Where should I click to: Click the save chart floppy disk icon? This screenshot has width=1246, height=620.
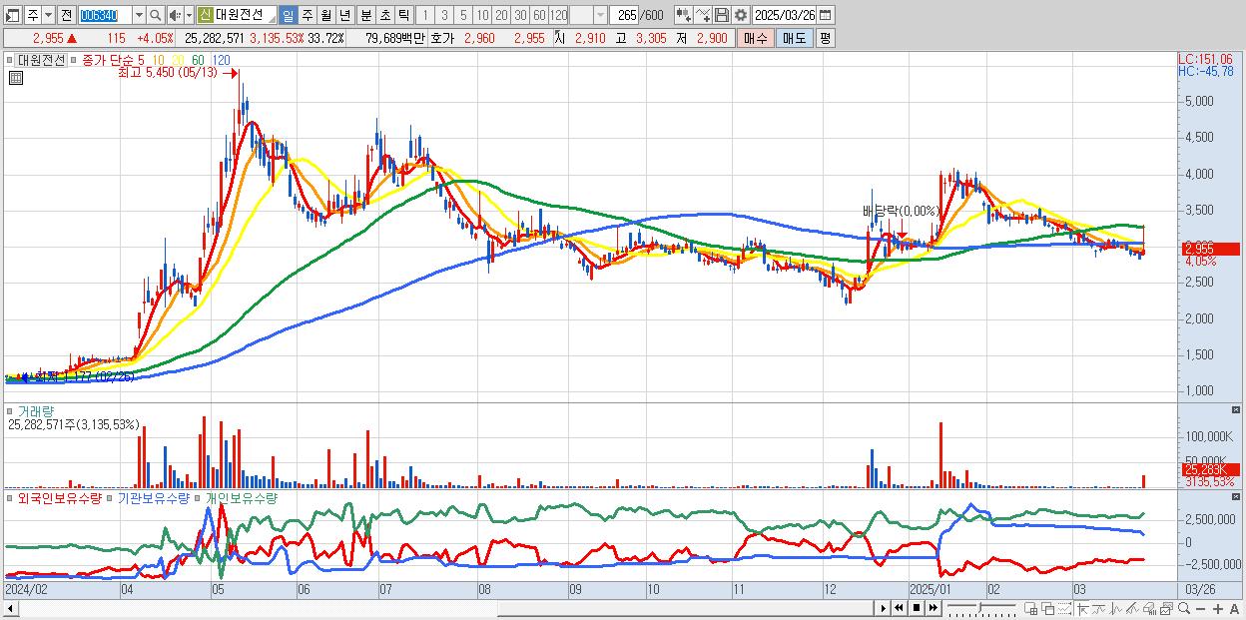[722, 15]
